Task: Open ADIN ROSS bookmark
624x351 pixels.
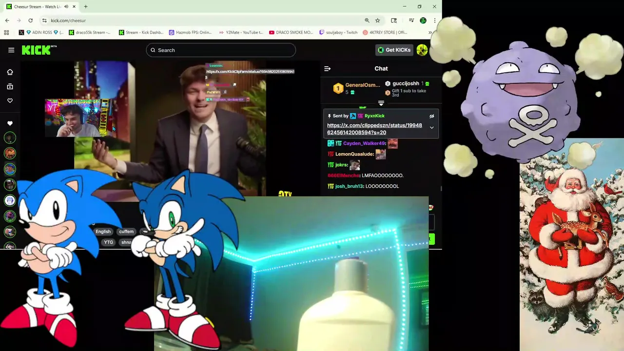Action: pyautogui.click(x=45, y=33)
